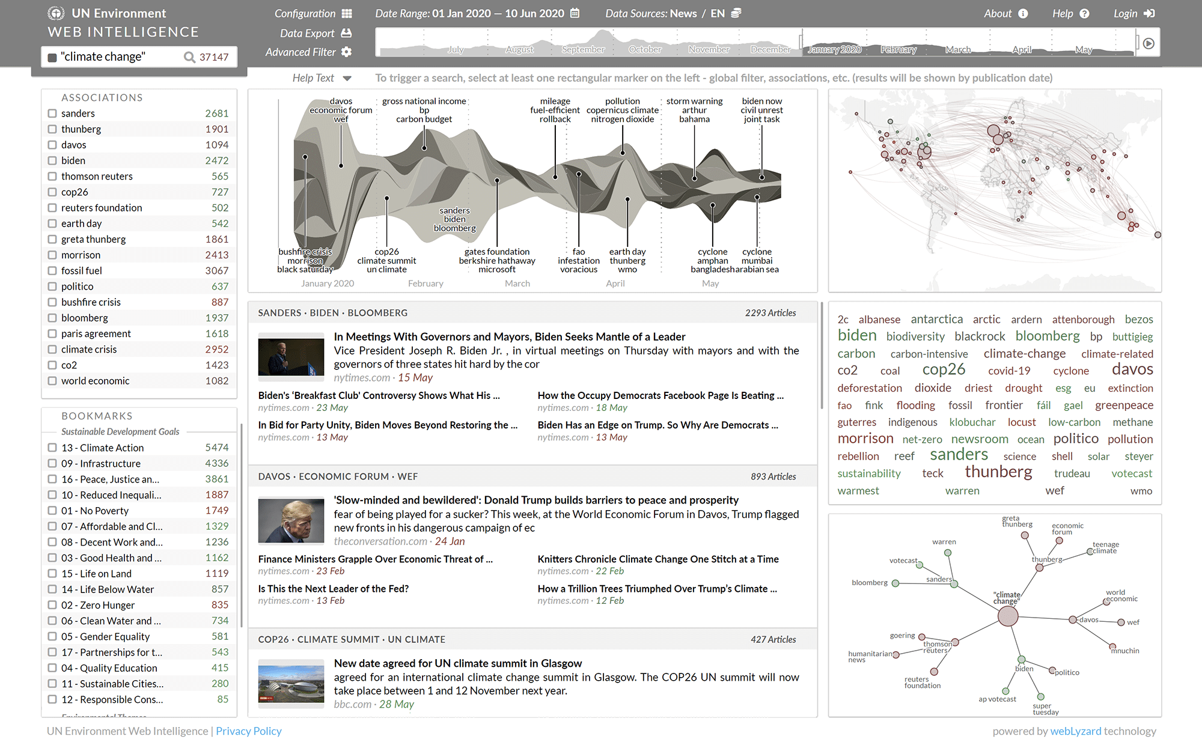Open the About menu item
Viewport: 1202px width, 751px height.
tap(998, 13)
